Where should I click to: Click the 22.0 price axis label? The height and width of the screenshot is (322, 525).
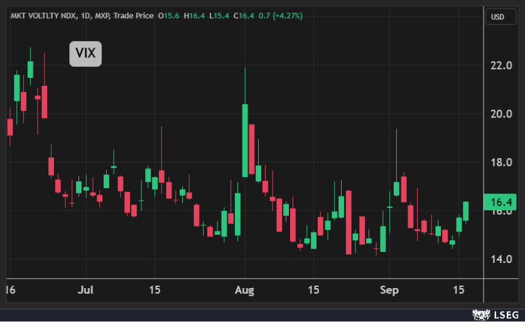(x=501, y=65)
